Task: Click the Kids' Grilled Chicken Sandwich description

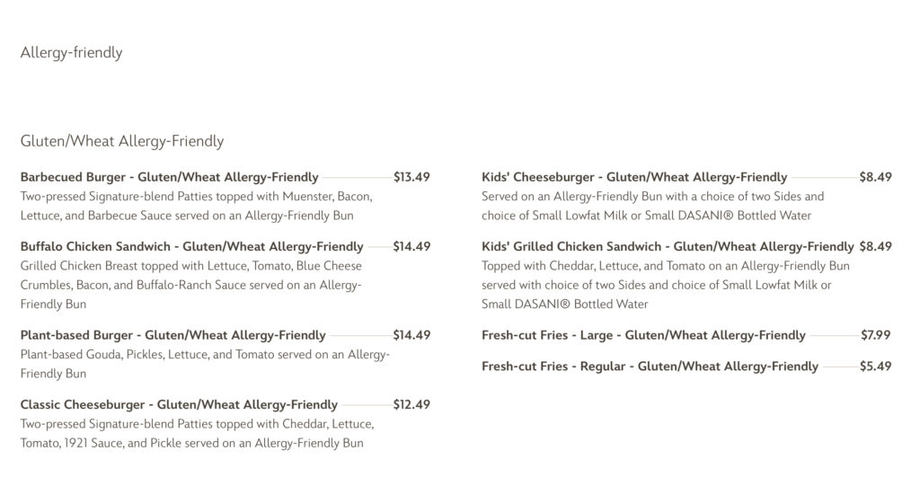Action: click(665, 285)
